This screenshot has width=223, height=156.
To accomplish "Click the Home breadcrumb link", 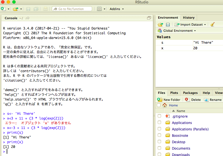I will click(173, 105).
